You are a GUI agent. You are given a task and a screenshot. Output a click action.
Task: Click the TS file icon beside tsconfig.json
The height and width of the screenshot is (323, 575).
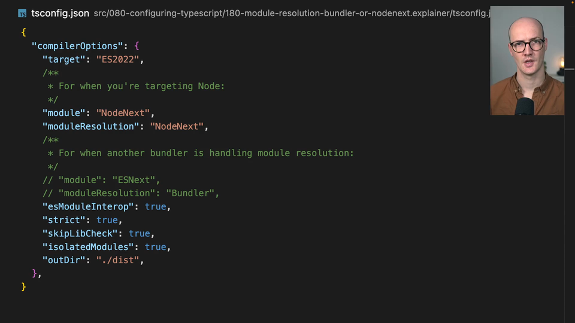tap(22, 13)
